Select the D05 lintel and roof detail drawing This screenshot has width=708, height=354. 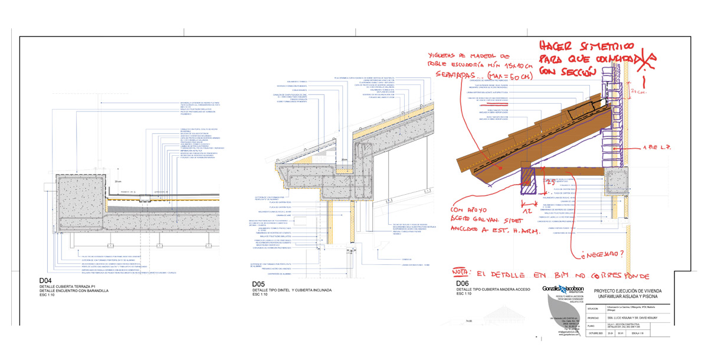coord(336,177)
